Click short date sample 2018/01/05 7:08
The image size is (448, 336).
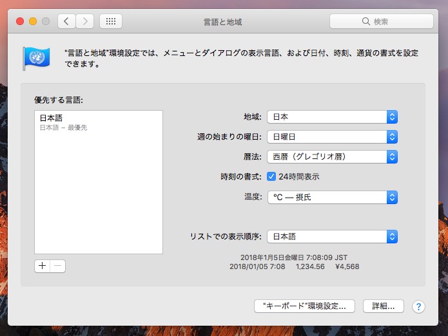(x=257, y=266)
